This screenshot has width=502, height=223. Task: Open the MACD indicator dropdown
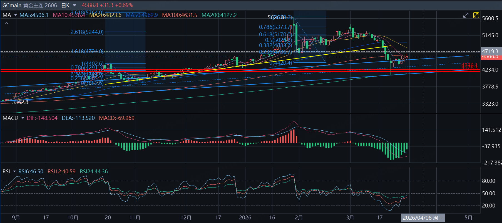[23, 118]
